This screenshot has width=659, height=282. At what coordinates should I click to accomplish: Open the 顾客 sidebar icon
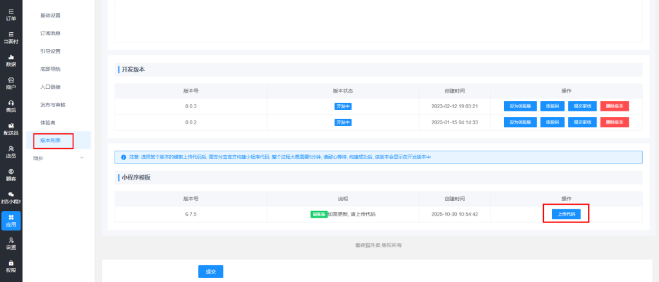(x=11, y=174)
